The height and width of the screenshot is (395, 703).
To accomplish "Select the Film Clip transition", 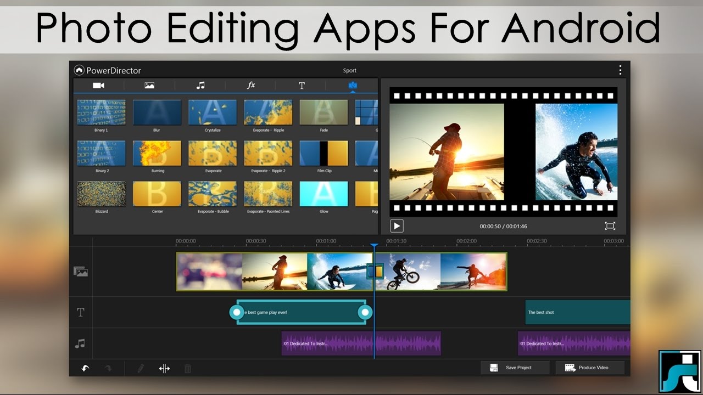I will click(x=323, y=154).
